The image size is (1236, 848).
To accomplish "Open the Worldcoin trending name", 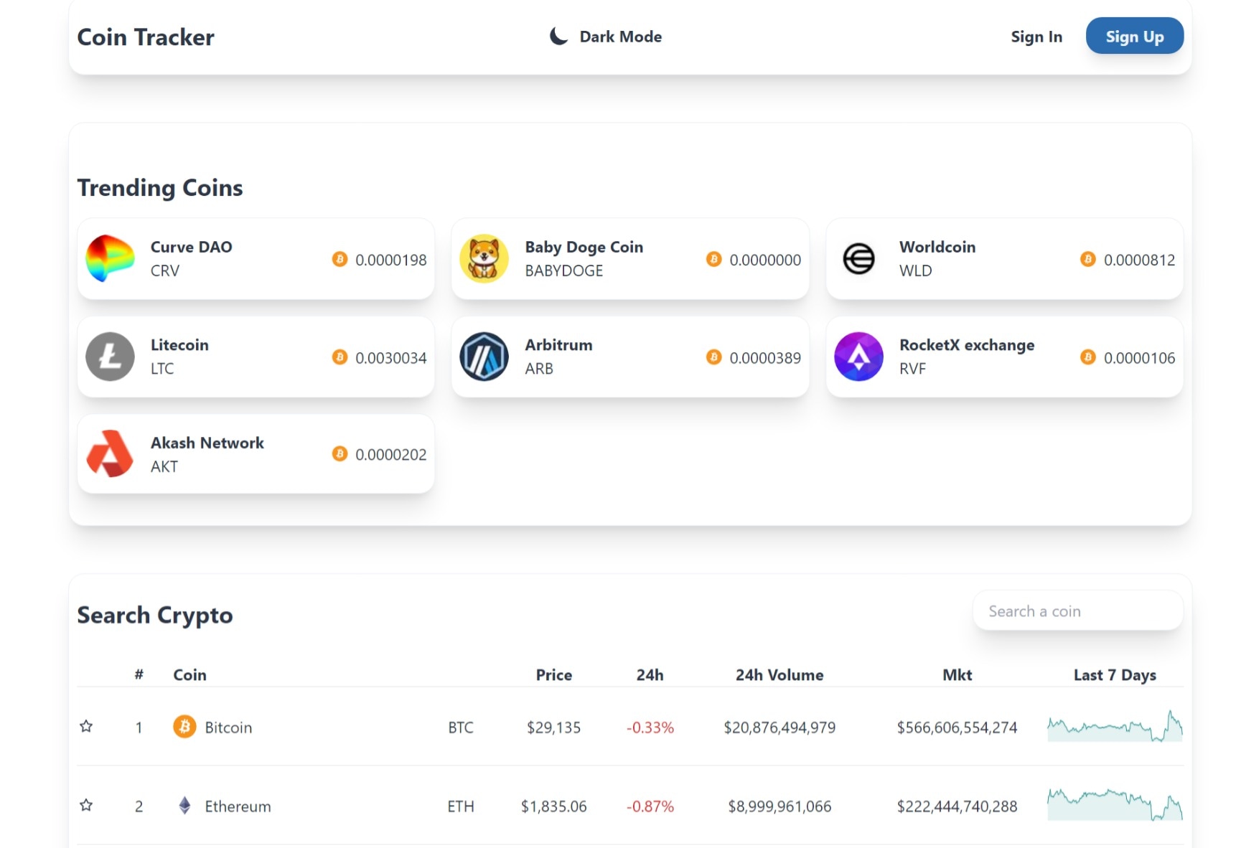I will click(x=937, y=247).
